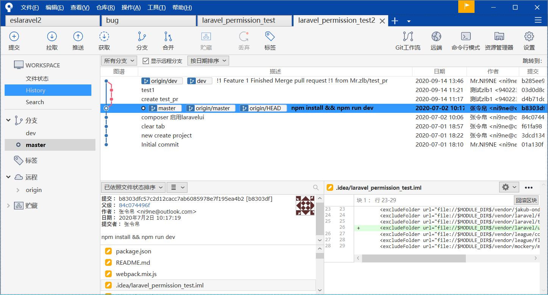Open the 仓库(R) menu
548x295 pixels.
[105, 8]
